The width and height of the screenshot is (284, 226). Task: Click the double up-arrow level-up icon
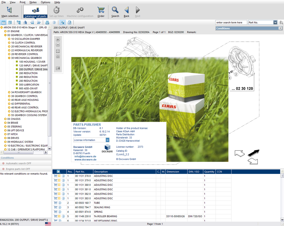click(x=25, y=22)
